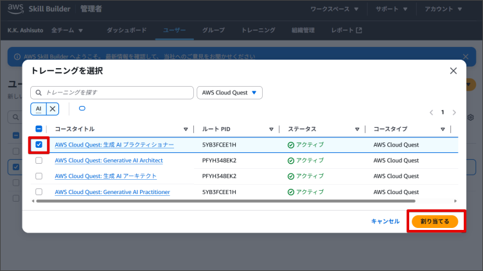The width and height of the screenshot is (483, 271).
Task: Open the AWS Cloud Quest filter dropdown
Action: point(229,93)
